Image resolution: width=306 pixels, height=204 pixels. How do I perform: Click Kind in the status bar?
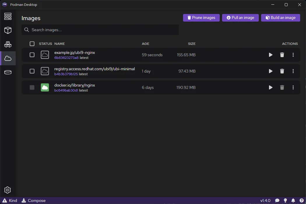tap(10, 201)
